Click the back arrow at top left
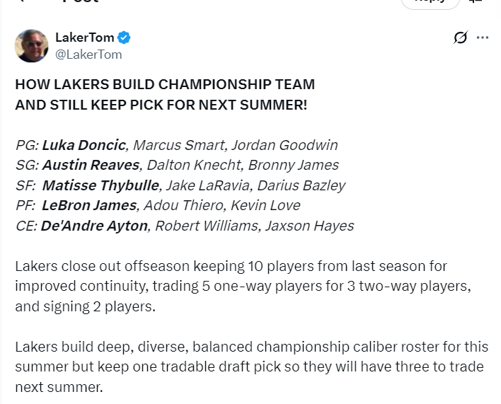 tap(21, 1)
